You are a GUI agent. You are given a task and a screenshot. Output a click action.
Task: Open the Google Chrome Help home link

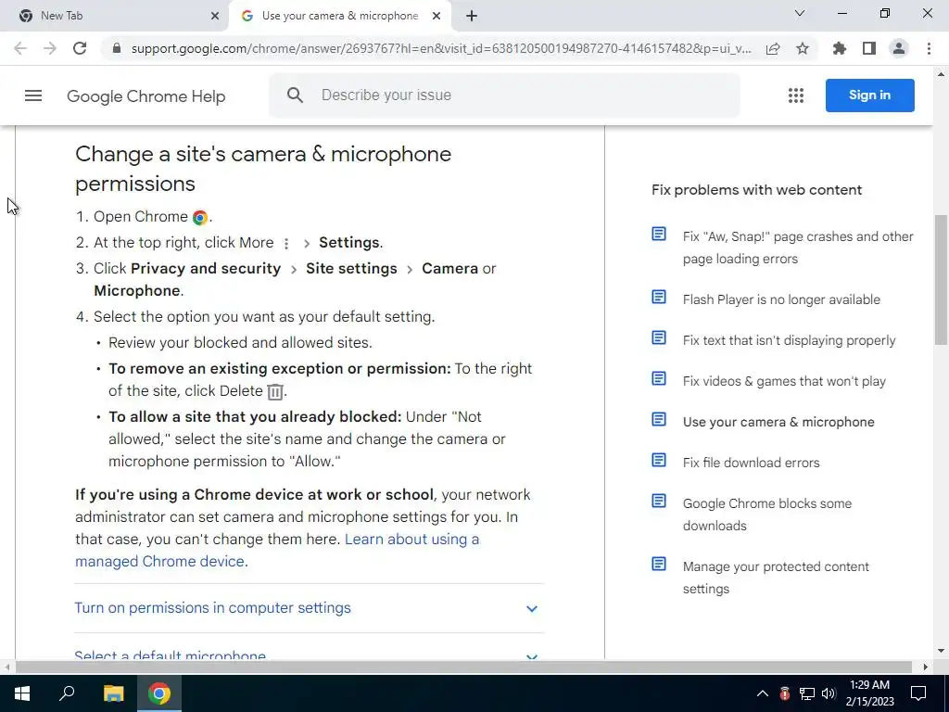click(146, 96)
